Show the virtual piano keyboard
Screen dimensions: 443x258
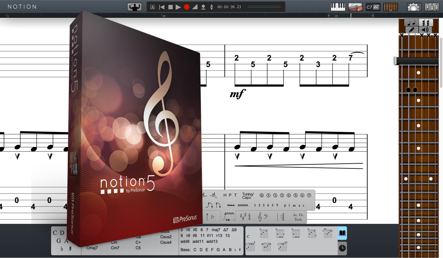coord(338,7)
